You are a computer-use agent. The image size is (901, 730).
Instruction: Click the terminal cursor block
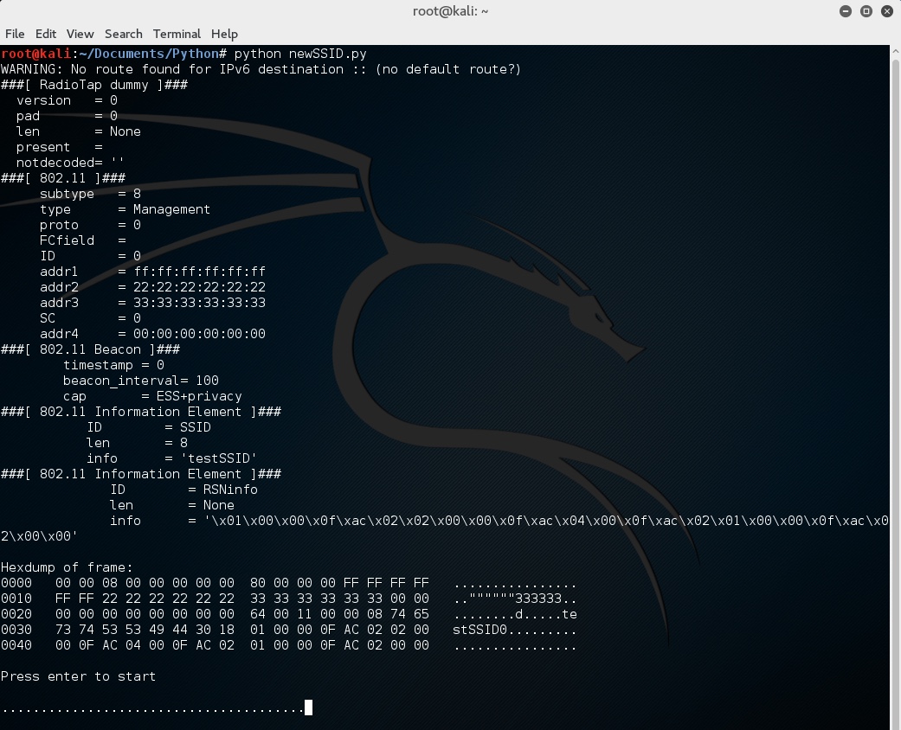309,708
